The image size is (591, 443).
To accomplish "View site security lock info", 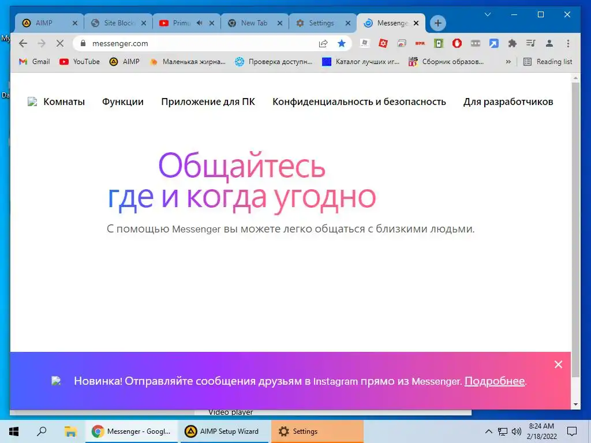I will (x=83, y=43).
